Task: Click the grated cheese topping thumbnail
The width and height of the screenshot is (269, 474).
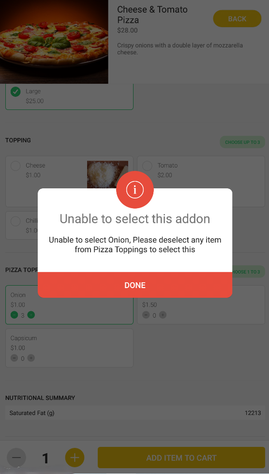Action: [x=107, y=175]
